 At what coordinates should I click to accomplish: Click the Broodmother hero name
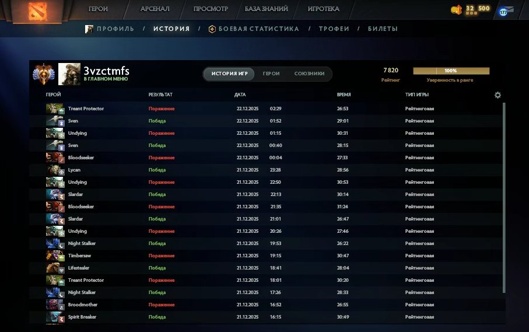[83, 305]
